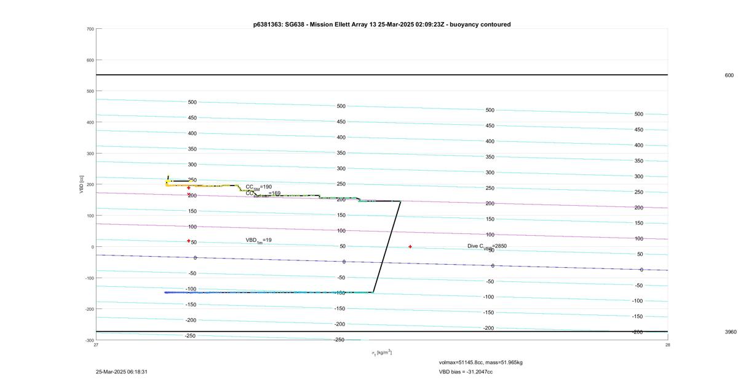
Task: Click the '3960' label outside the right axis
Action: [x=731, y=332]
